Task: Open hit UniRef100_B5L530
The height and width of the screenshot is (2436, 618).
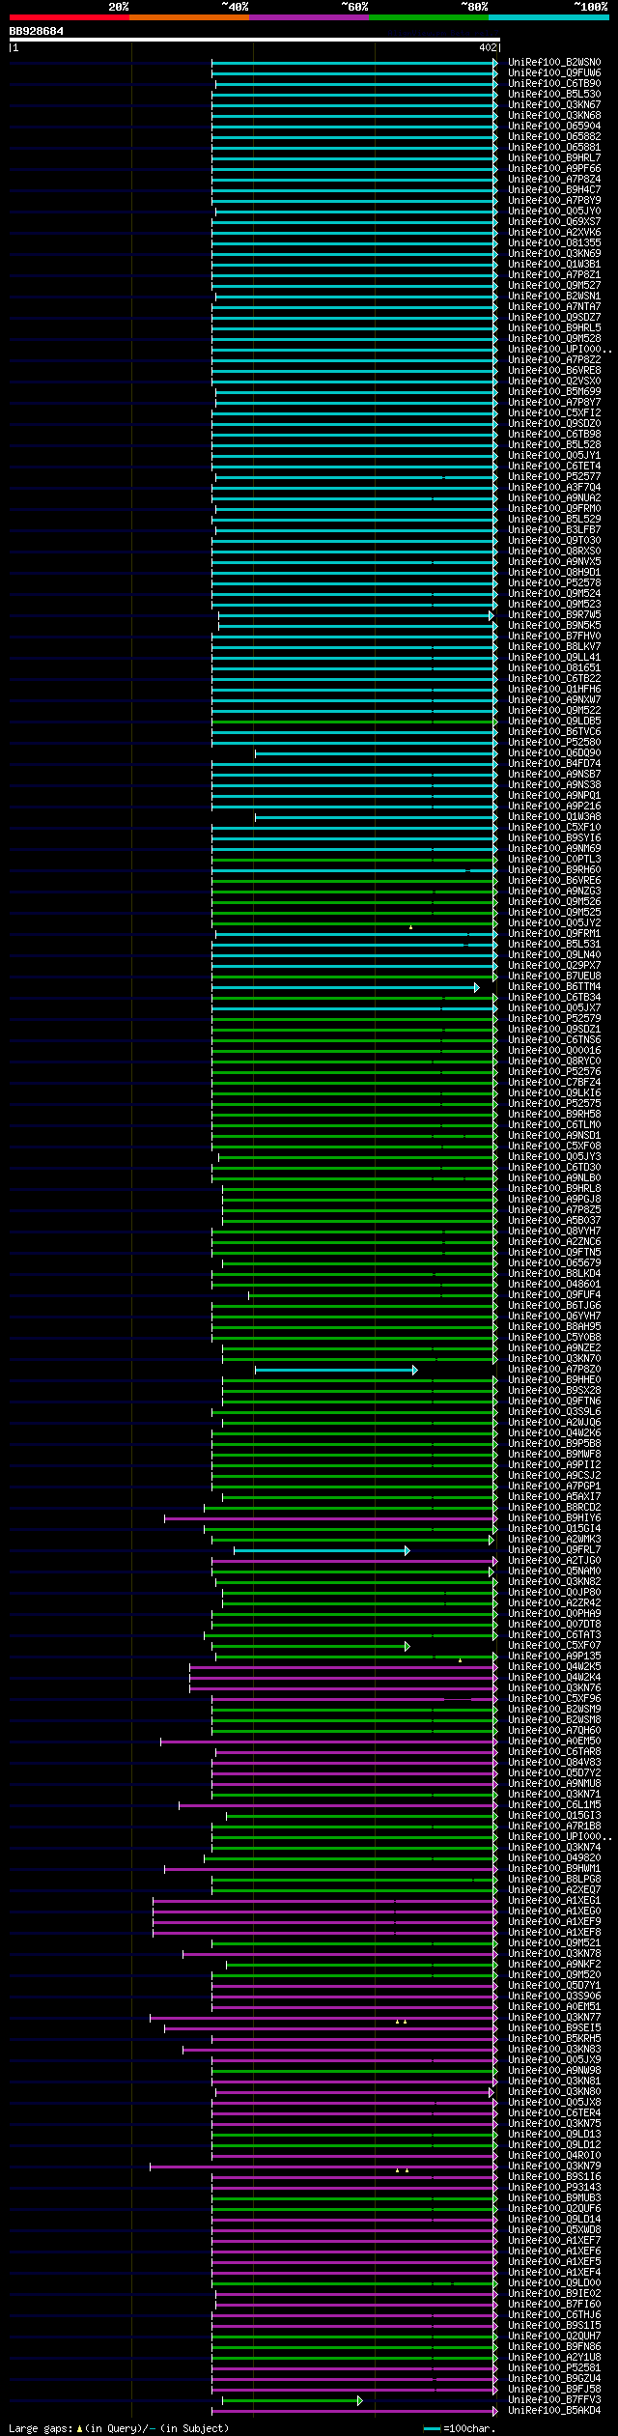Action: 554,95
